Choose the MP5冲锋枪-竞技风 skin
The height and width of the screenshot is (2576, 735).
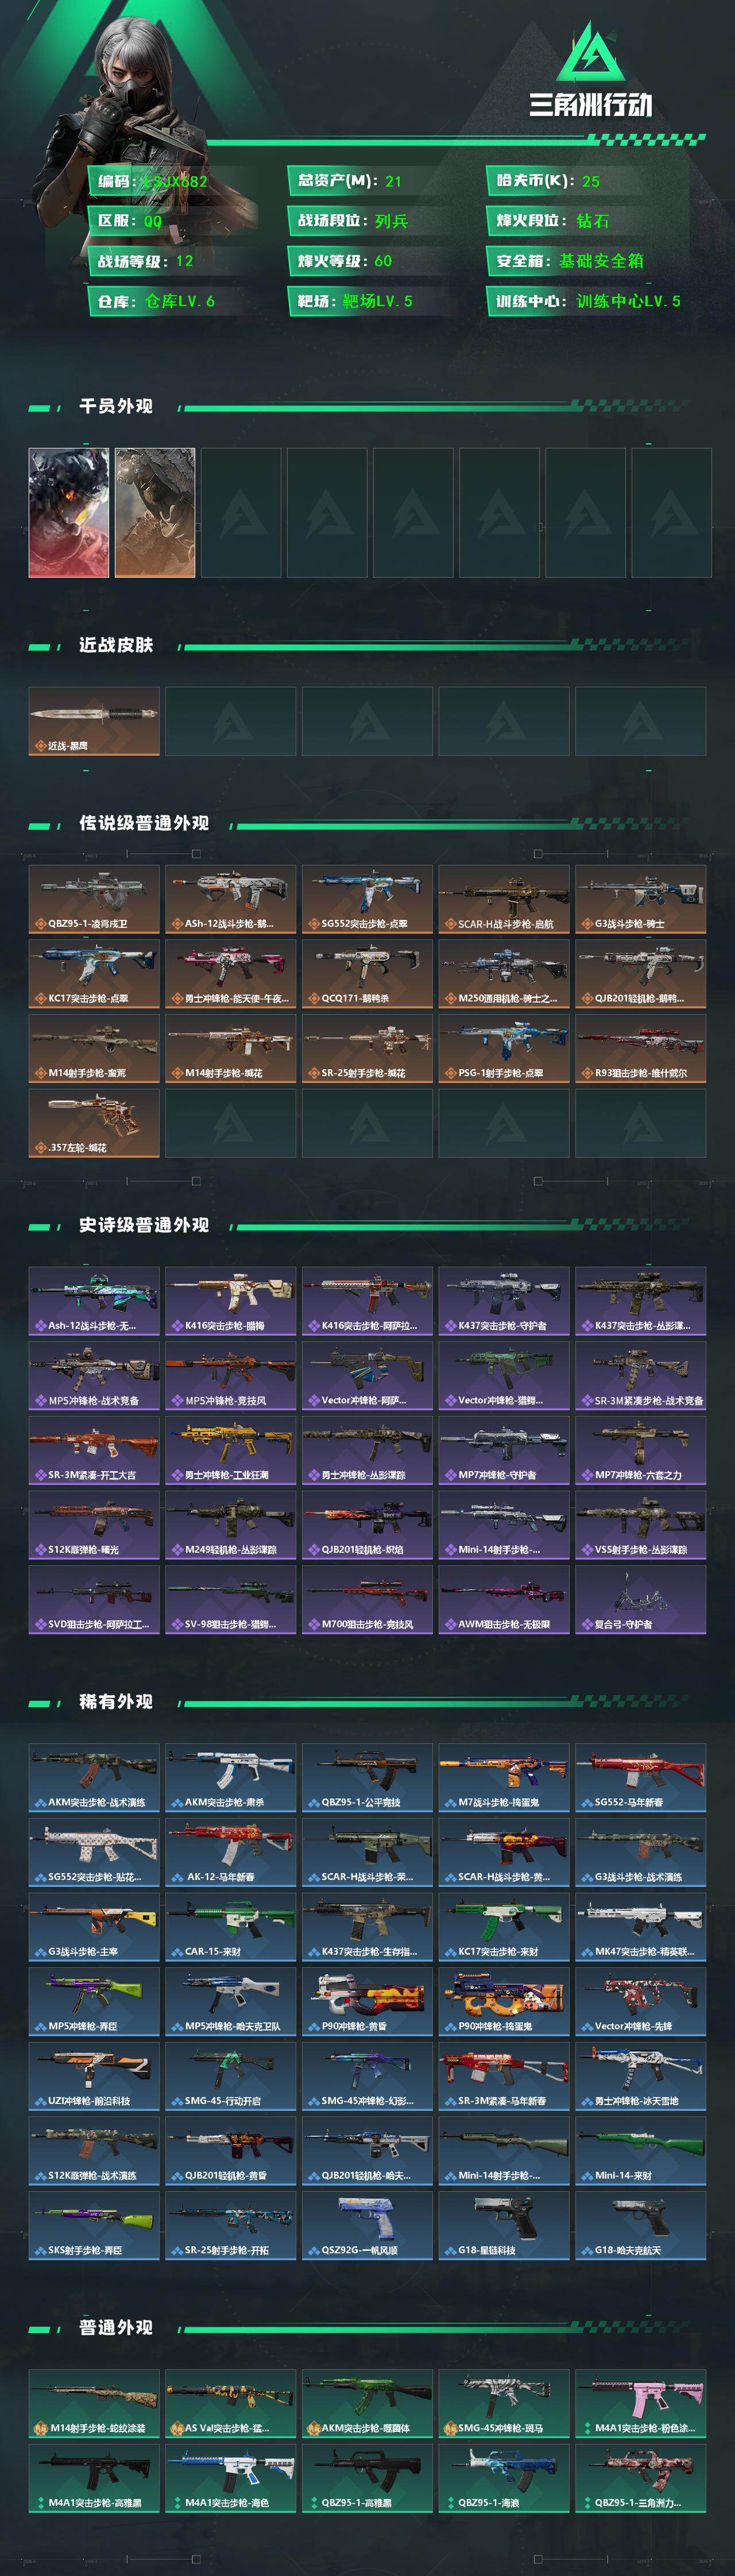231,1376
